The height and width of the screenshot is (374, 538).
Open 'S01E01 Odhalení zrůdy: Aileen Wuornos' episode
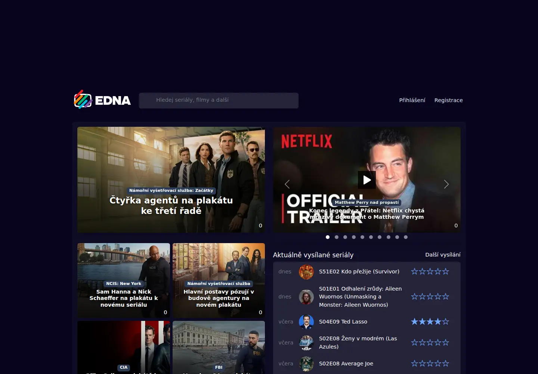pyautogui.click(x=361, y=297)
